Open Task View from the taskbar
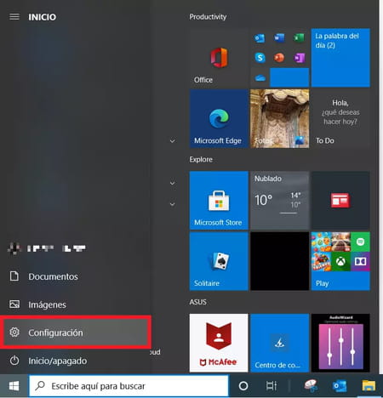Viewport: 383px width, 398px height. pyautogui.click(x=271, y=386)
